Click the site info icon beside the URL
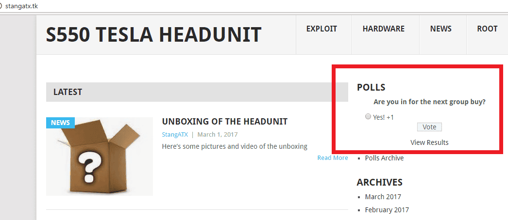 [x=1, y=6]
